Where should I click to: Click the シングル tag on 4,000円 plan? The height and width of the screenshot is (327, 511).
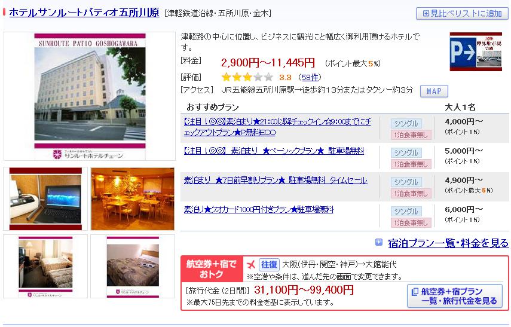(x=406, y=124)
